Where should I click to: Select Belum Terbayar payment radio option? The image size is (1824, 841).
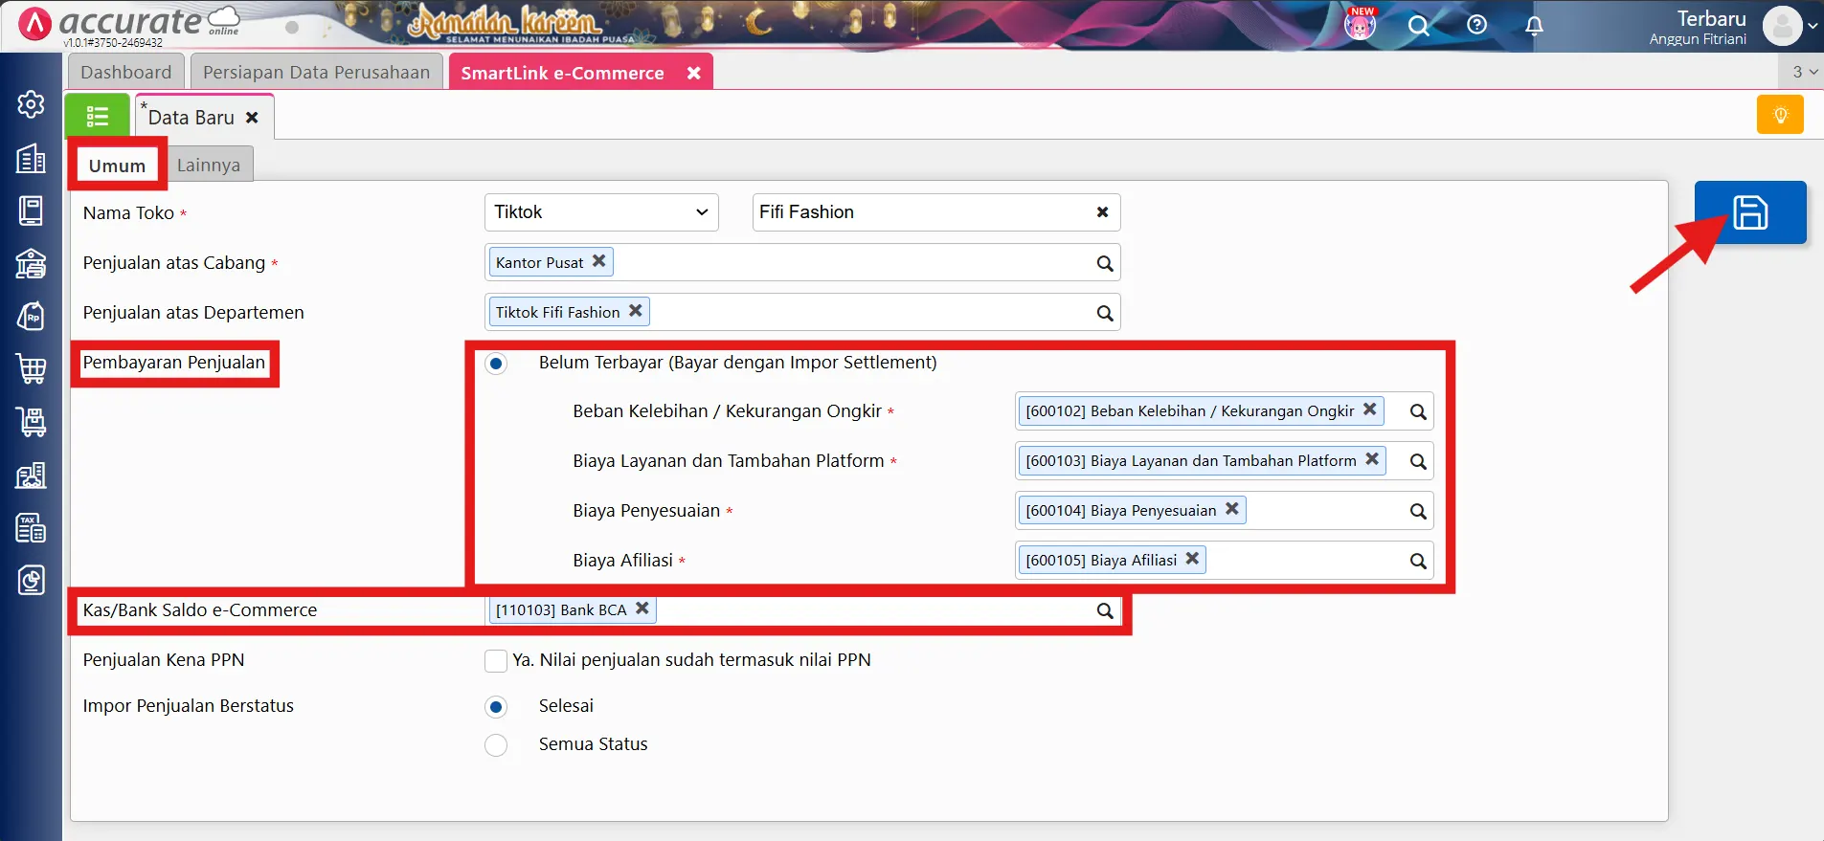[x=496, y=364]
